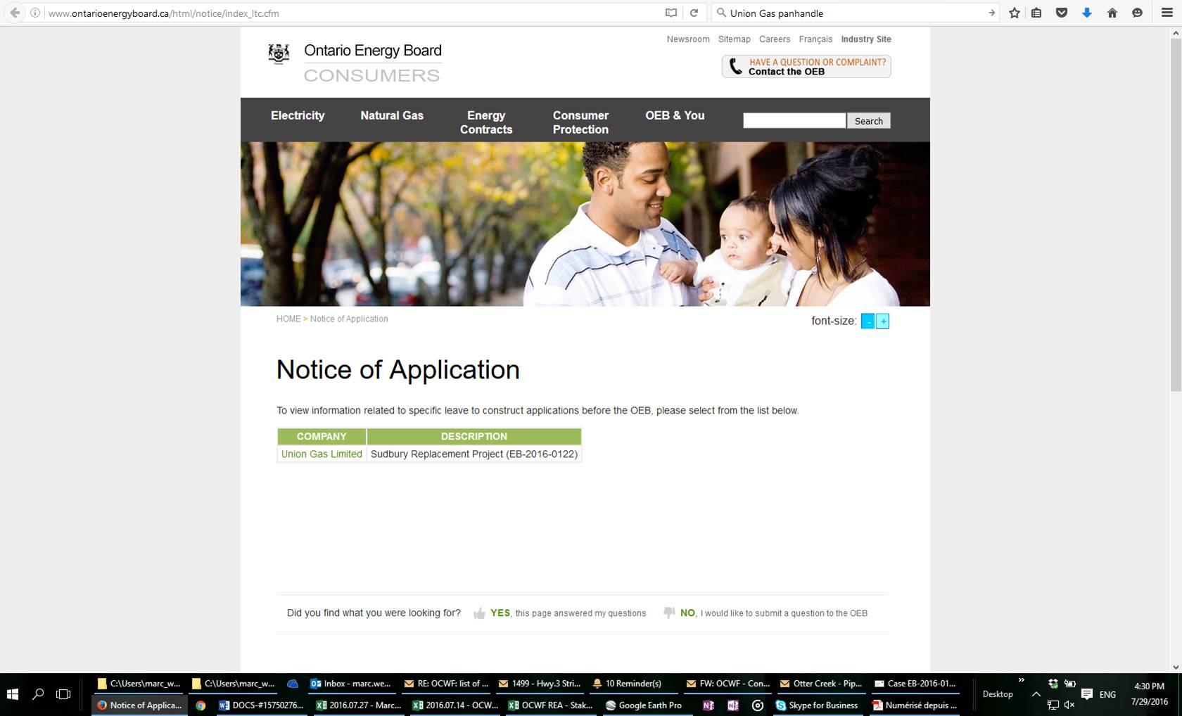1182x716 pixels.
Task: Open the Downloads arrow icon
Action: [x=1086, y=13]
